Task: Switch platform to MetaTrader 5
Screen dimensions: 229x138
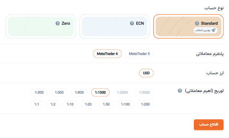Action: (139, 54)
